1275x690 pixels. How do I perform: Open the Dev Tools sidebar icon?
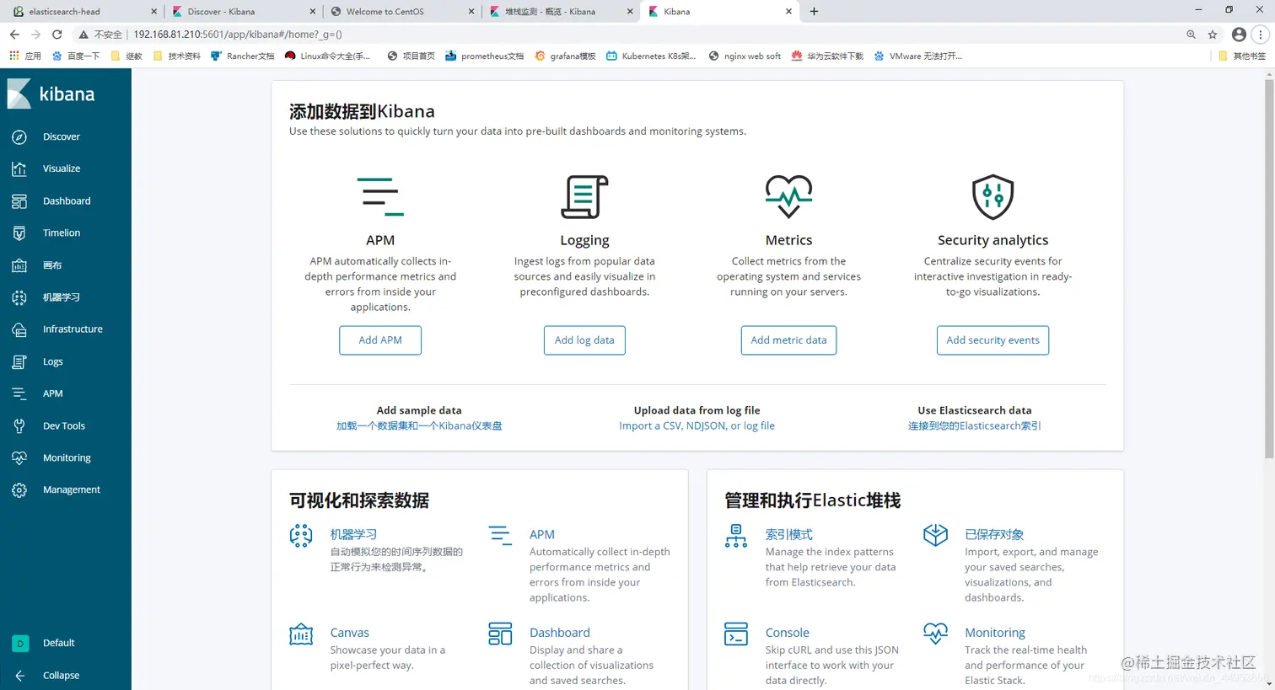[x=19, y=426]
